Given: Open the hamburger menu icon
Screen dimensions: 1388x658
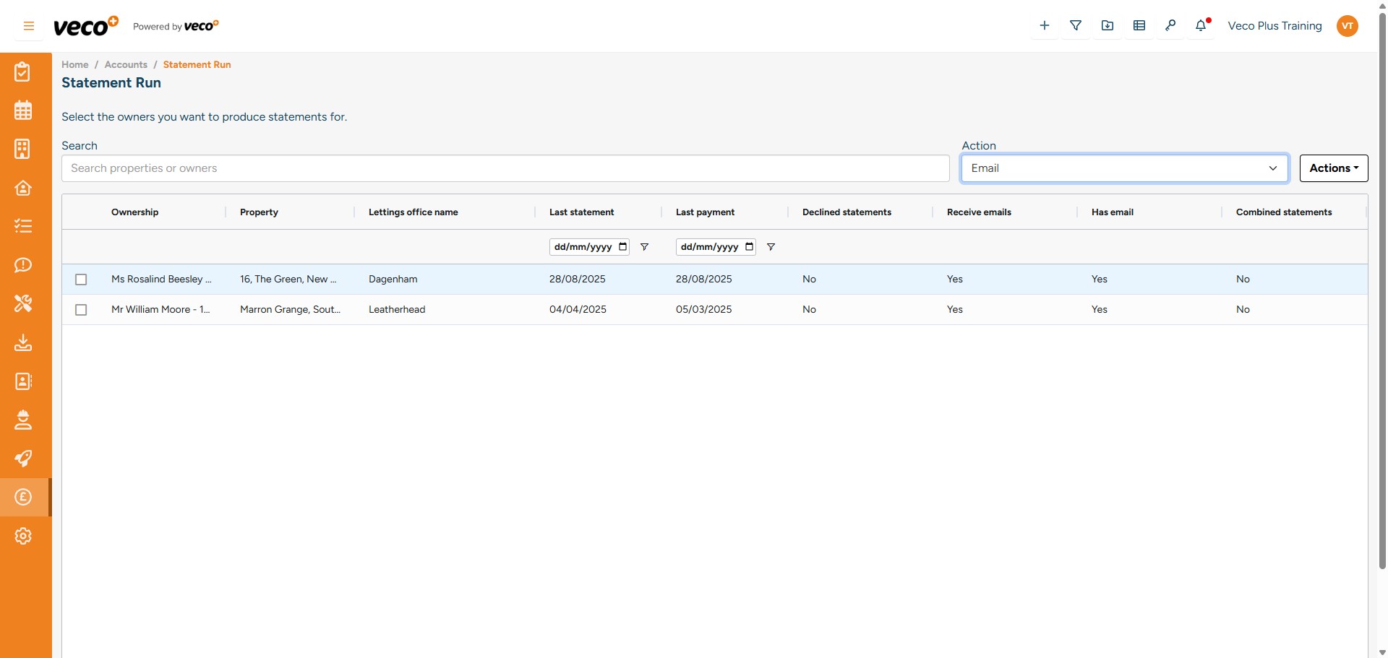Looking at the screenshot, I should [x=29, y=26].
